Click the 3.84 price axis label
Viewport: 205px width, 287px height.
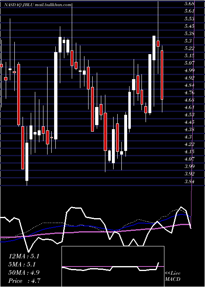pyautogui.click(x=189, y=181)
